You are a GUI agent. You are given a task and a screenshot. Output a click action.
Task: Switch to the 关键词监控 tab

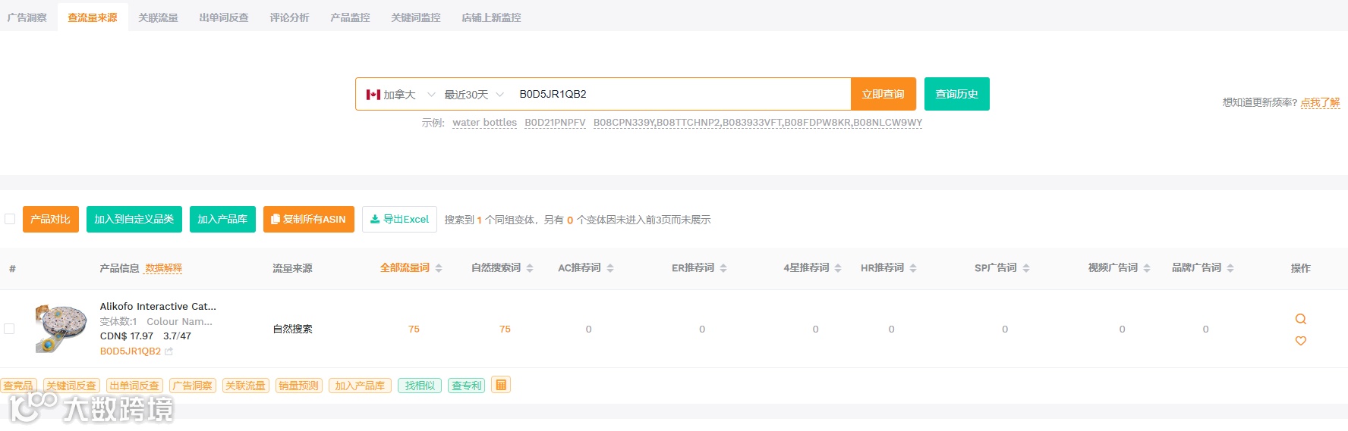click(416, 17)
